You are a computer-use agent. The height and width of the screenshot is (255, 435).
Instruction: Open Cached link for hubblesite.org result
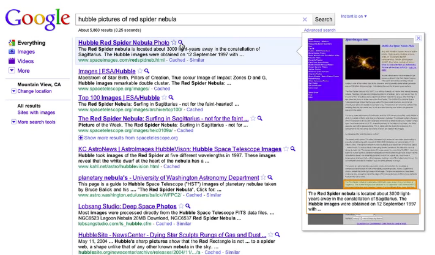tap(212, 252)
